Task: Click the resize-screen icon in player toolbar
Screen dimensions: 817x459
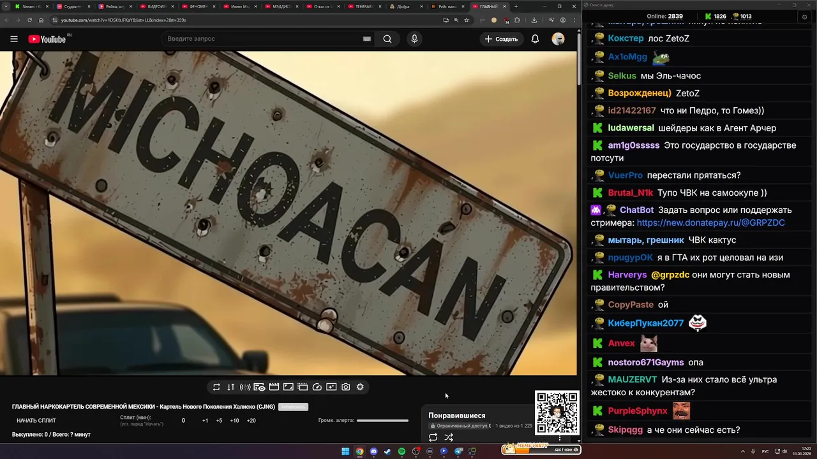Action: pyautogui.click(x=289, y=387)
